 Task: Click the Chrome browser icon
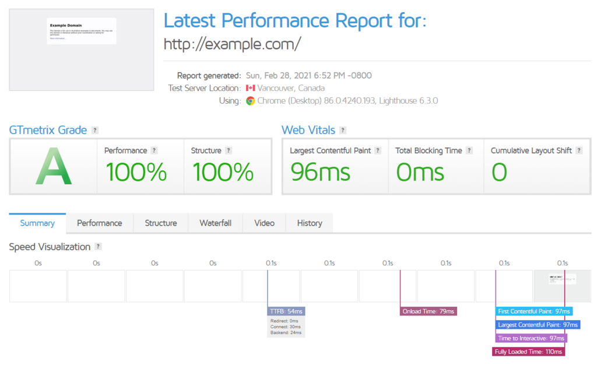click(x=250, y=100)
